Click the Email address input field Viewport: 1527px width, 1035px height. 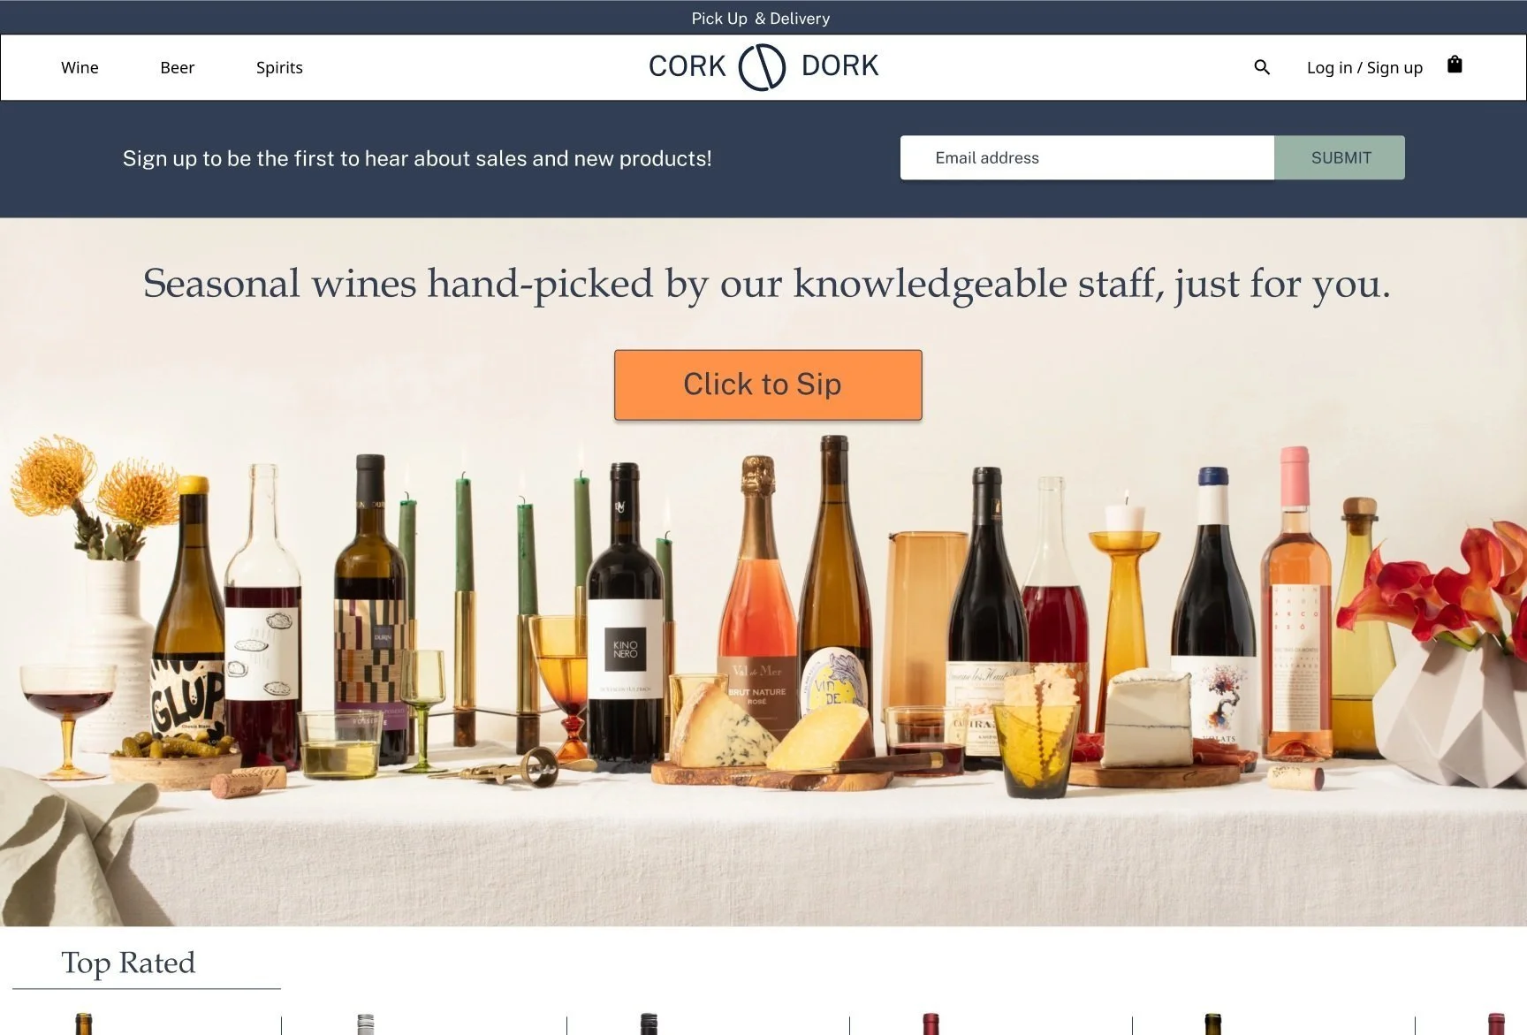pyautogui.click(x=1087, y=157)
